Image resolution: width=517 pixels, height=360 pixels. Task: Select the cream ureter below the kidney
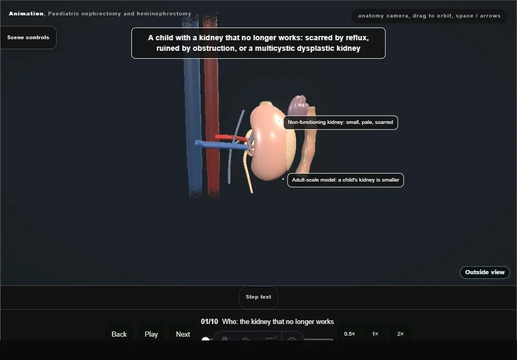click(248, 173)
